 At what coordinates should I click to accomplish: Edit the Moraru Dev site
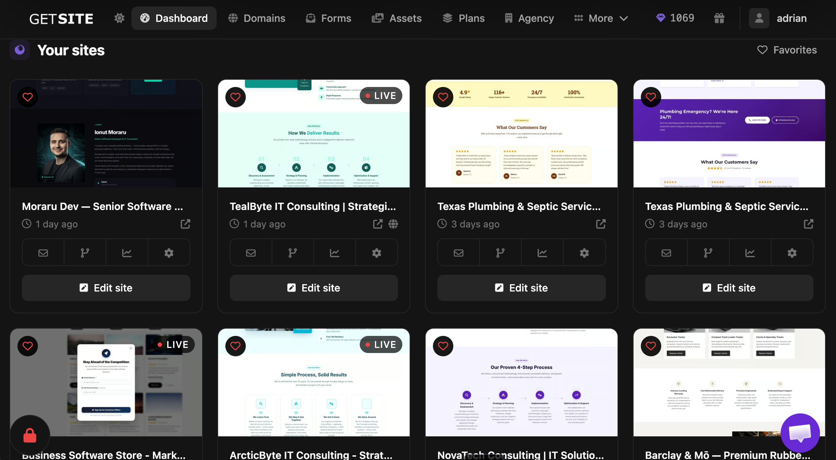(x=106, y=288)
